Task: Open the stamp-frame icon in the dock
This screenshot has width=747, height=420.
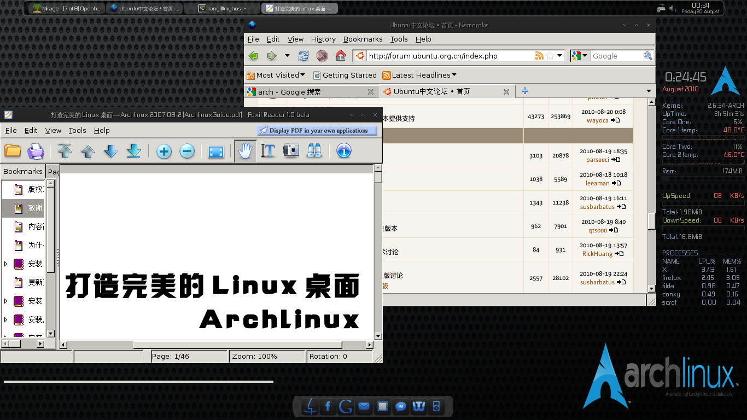Action: click(382, 406)
